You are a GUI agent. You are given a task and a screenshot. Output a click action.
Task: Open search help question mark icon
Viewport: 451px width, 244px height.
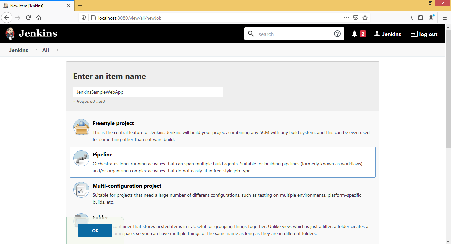click(337, 34)
